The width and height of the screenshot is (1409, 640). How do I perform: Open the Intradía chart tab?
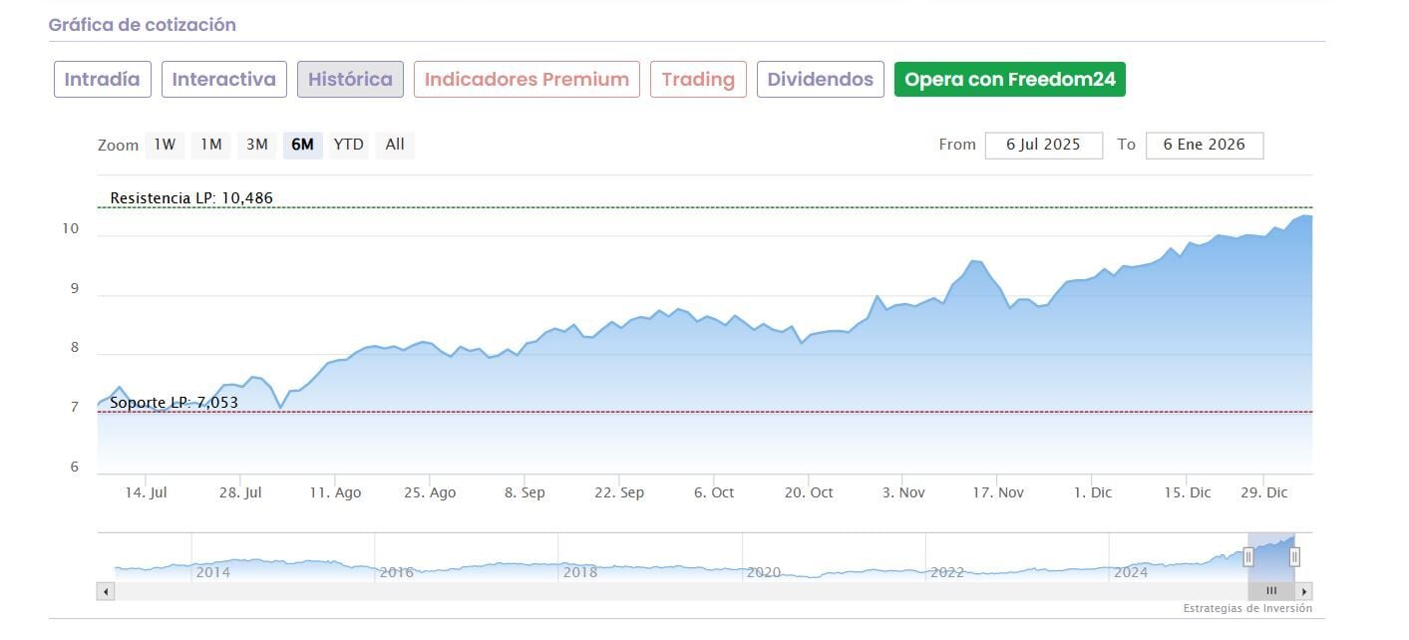pyautogui.click(x=103, y=80)
